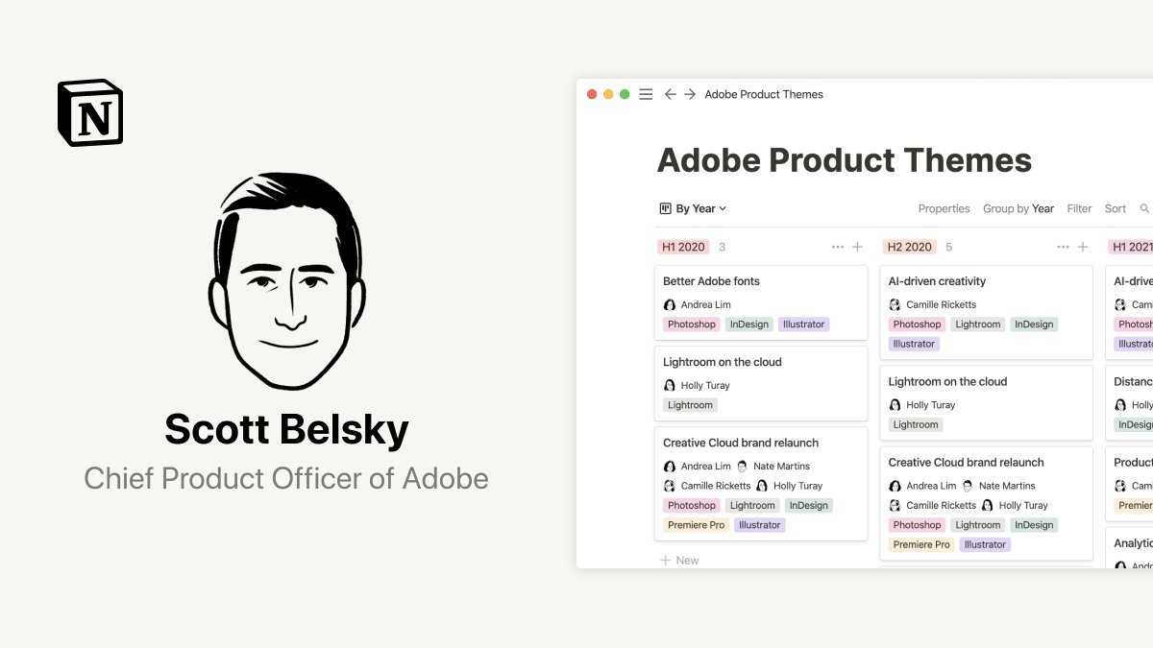1153x648 pixels.
Task: Click the Notion logo icon
Action: click(x=90, y=113)
